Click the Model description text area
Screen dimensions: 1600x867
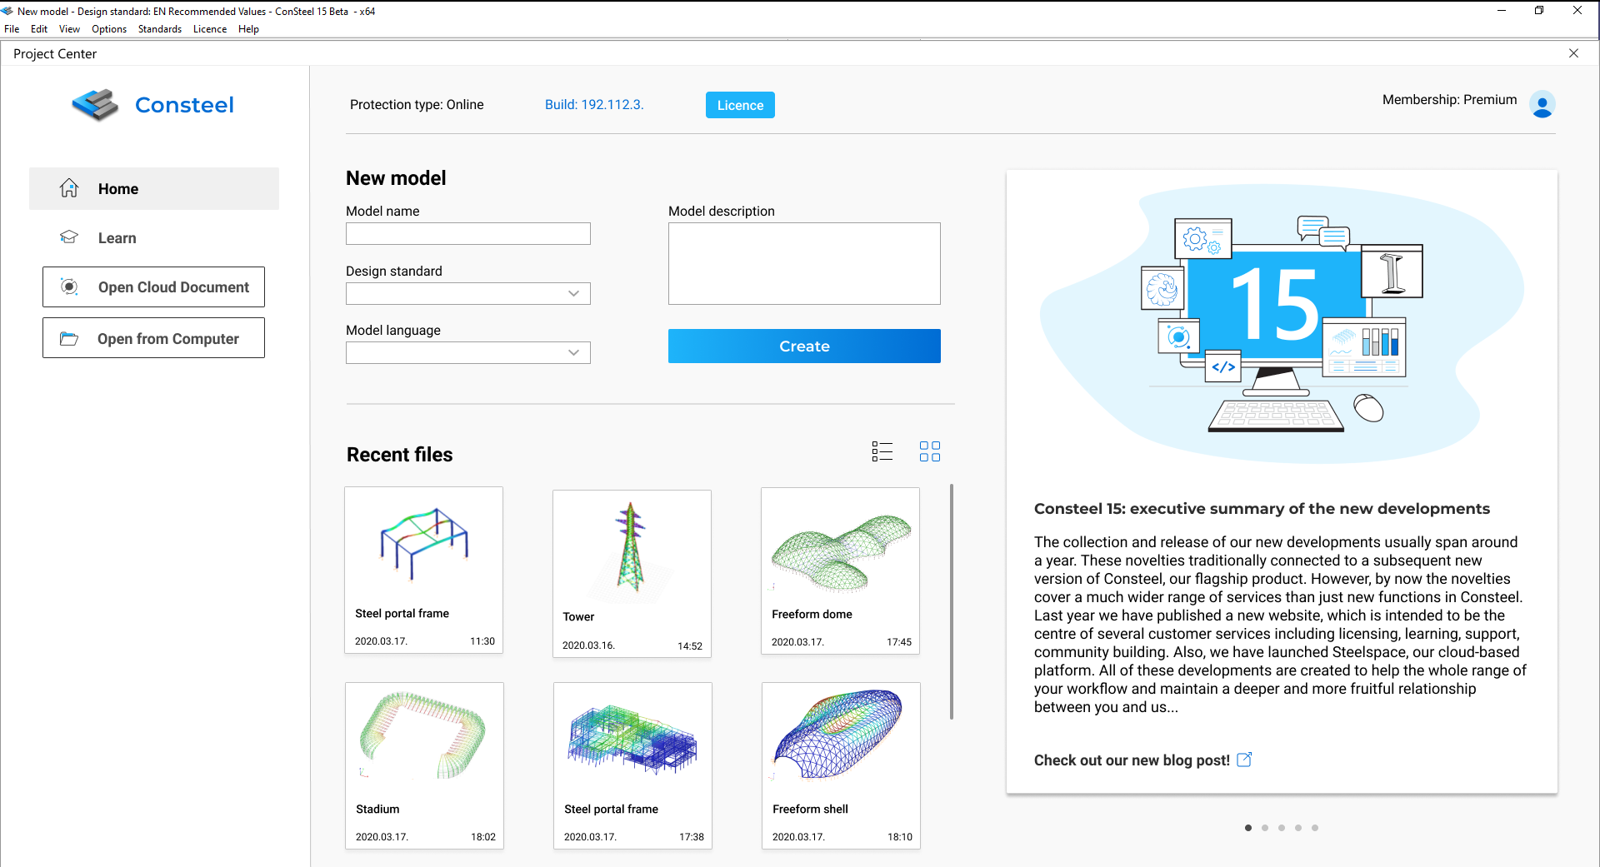coord(804,263)
